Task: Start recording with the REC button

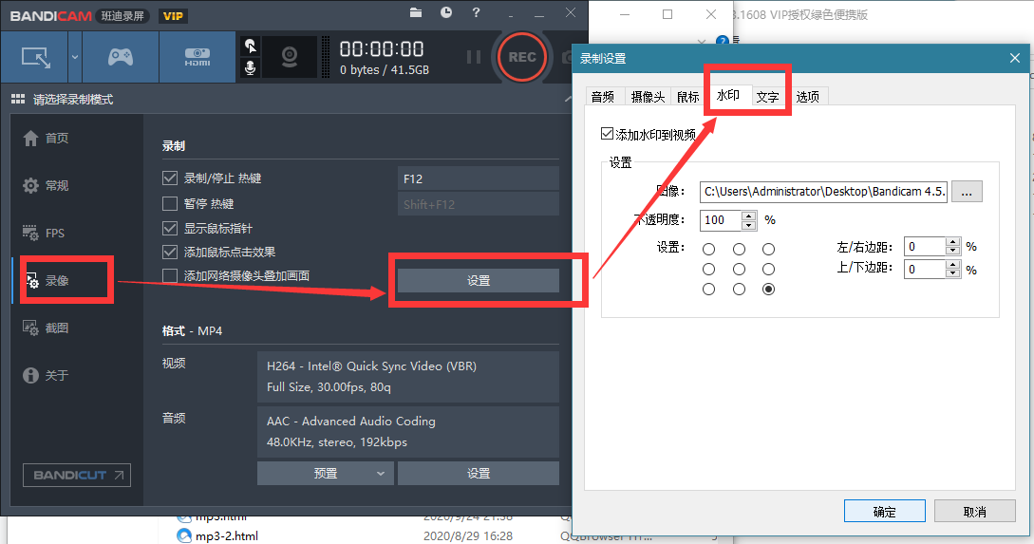Action: coord(521,57)
